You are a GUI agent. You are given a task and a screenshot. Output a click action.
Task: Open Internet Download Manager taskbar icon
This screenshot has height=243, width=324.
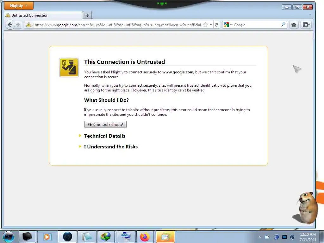click(106, 237)
